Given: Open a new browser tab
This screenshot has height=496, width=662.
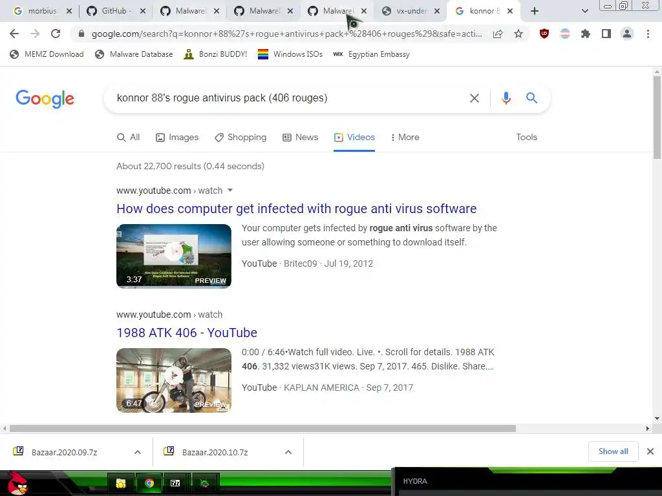Looking at the screenshot, I should tap(535, 11).
